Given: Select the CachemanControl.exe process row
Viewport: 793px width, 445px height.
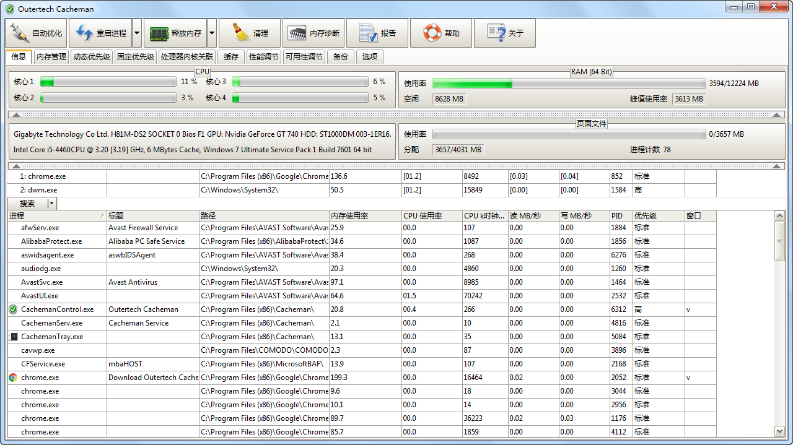Looking at the screenshot, I should (x=57, y=309).
